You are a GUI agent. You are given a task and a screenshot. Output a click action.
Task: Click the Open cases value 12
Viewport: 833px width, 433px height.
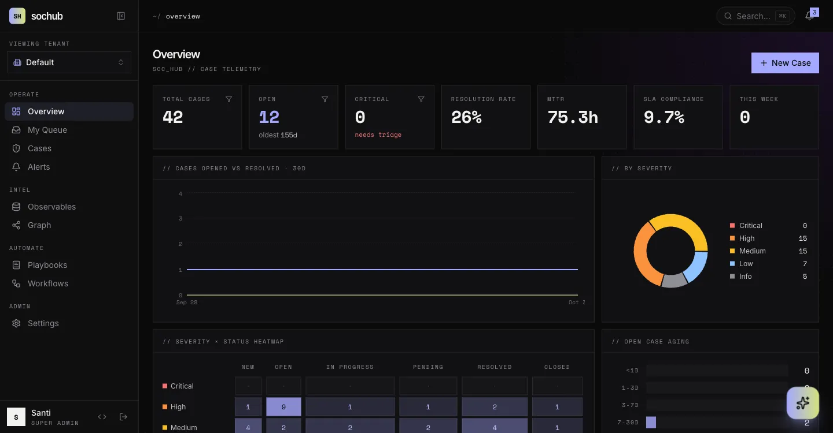point(269,117)
